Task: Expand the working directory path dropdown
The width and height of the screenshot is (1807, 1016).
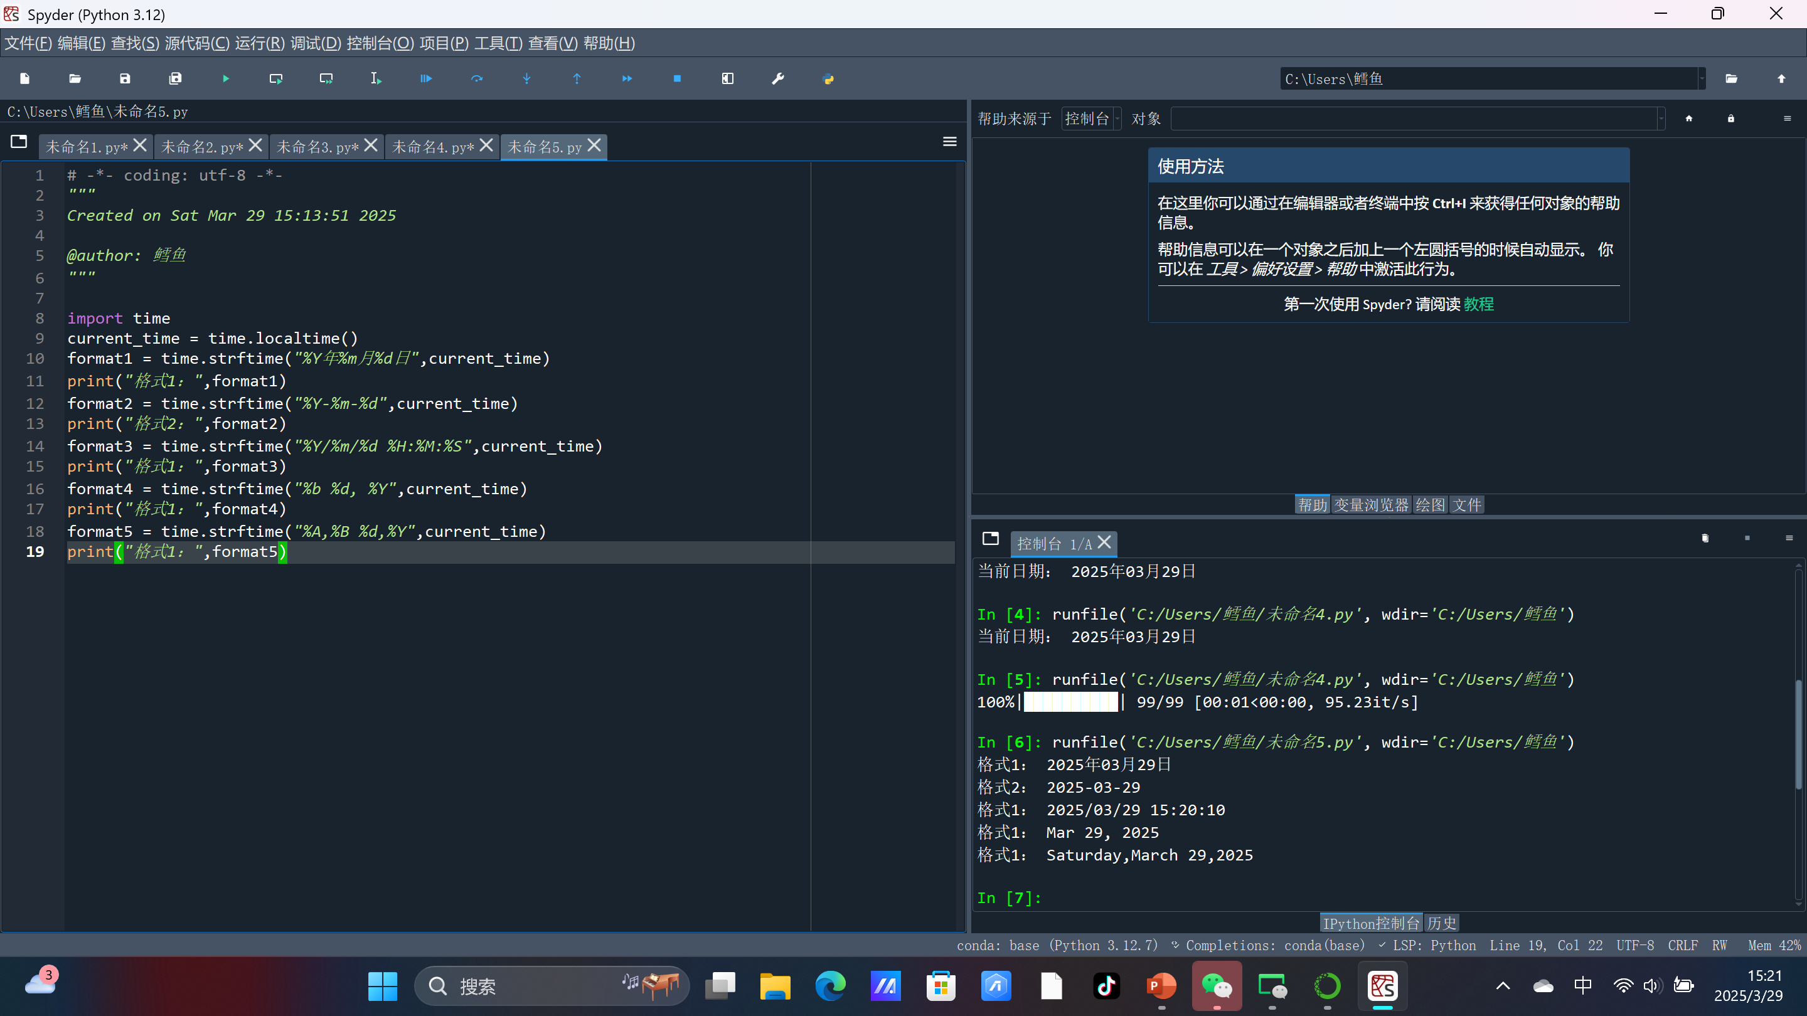Action: point(1701,78)
